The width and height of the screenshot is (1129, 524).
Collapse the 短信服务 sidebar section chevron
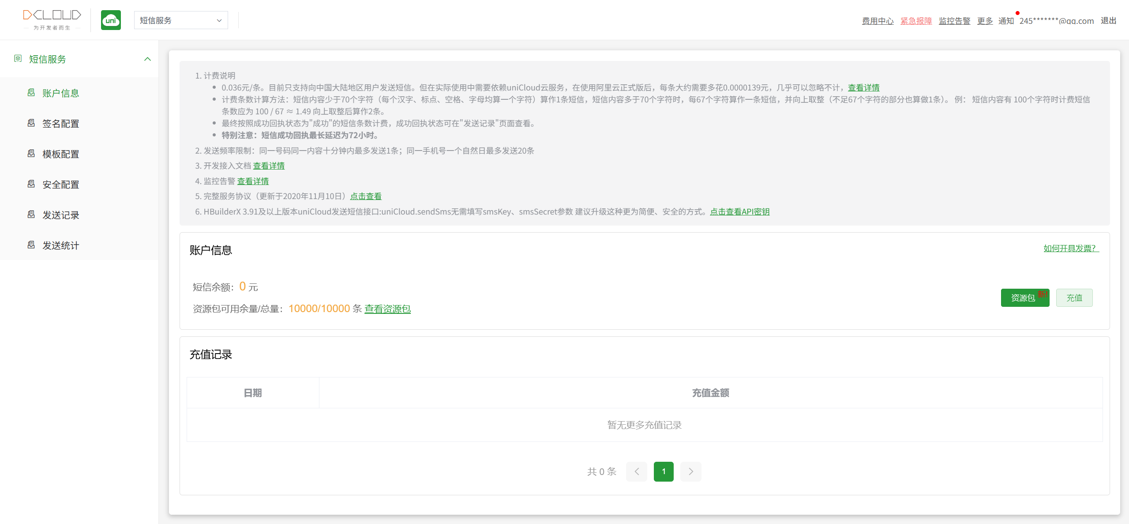tap(147, 59)
